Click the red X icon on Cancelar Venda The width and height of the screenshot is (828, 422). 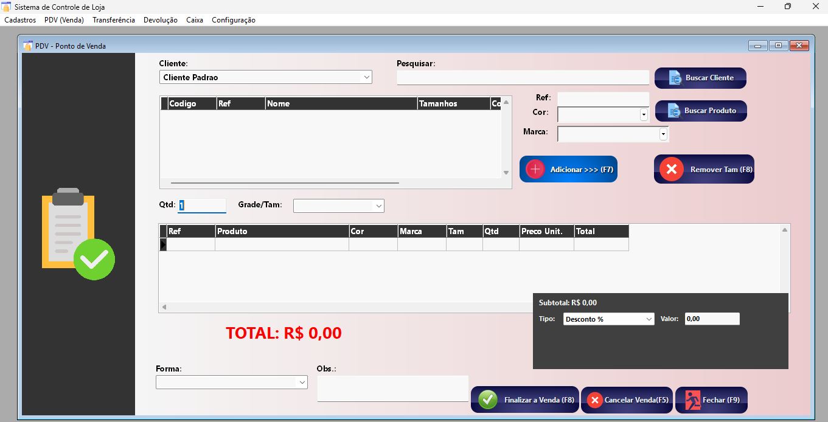coord(595,400)
